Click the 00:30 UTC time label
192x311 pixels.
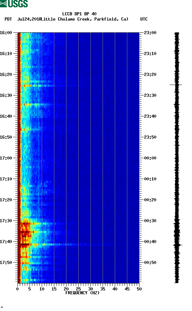(x=150, y=221)
